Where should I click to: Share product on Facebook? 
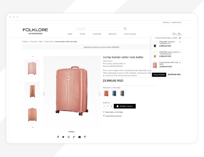(58, 137)
